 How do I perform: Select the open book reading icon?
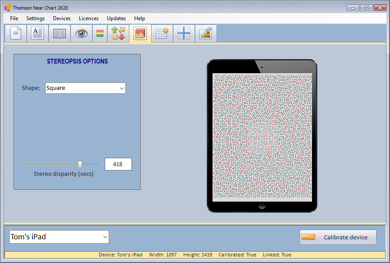(60, 34)
